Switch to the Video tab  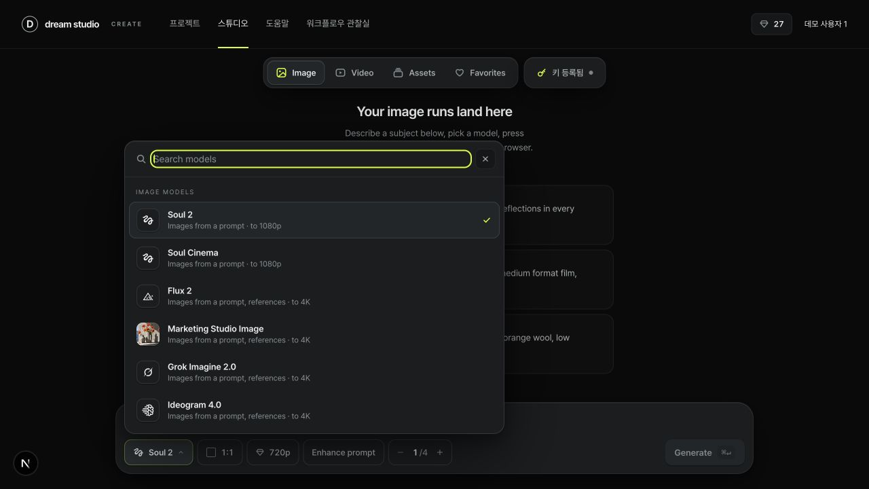[354, 73]
